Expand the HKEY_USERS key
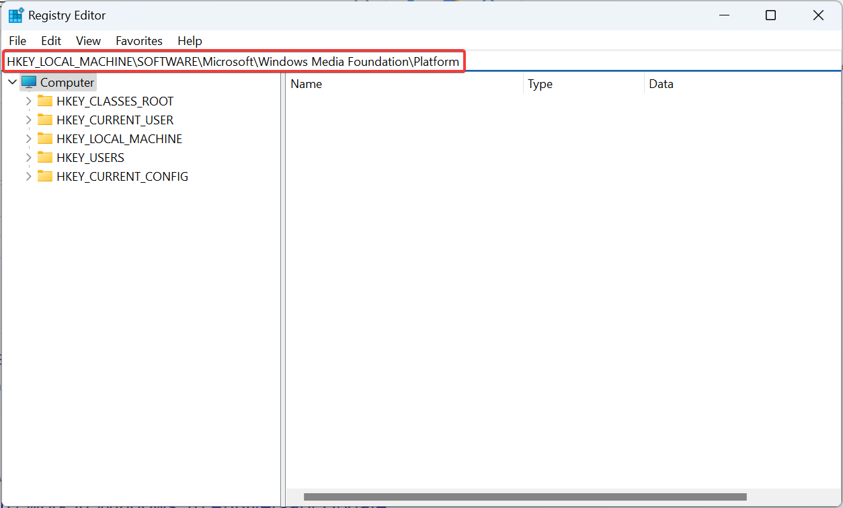The height and width of the screenshot is (508, 843). (28, 158)
